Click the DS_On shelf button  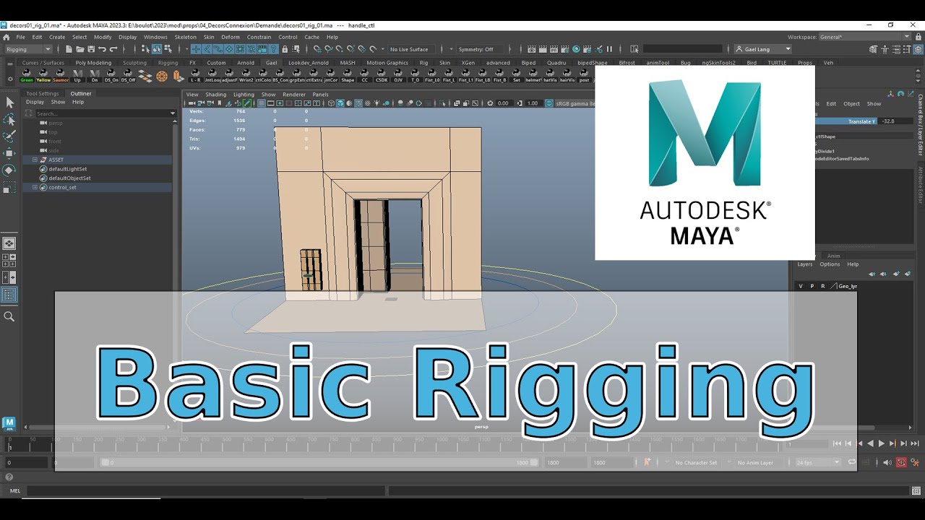111,75
